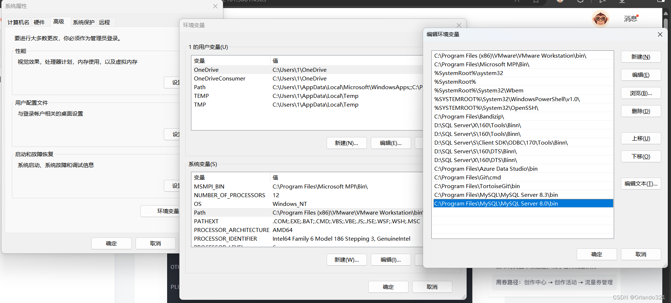This screenshot has height=303, width=671.
Task: Select the VMware Workstation\bin\ path entry
Action: click(x=523, y=55)
